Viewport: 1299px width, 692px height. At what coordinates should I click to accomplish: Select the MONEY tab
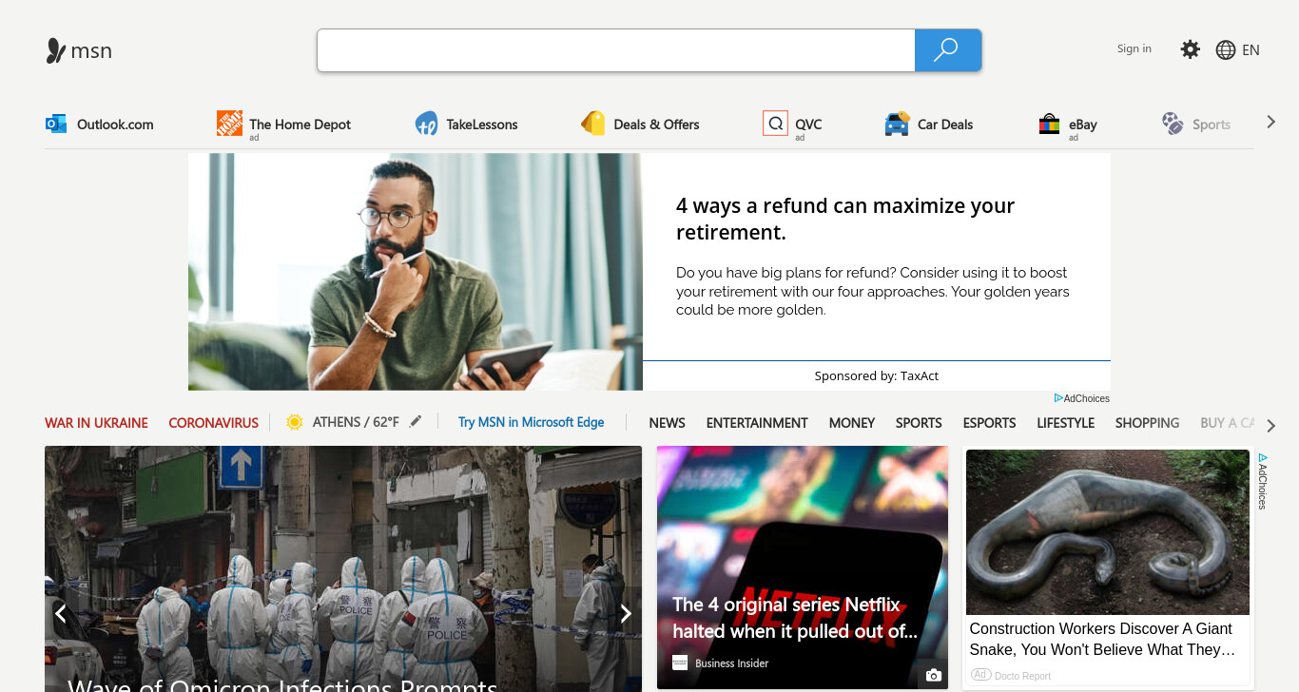(852, 423)
